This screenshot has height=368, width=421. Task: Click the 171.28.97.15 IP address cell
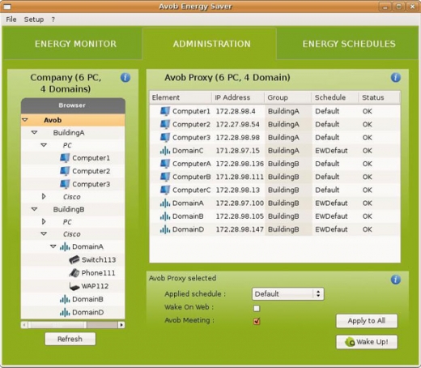coord(237,151)
